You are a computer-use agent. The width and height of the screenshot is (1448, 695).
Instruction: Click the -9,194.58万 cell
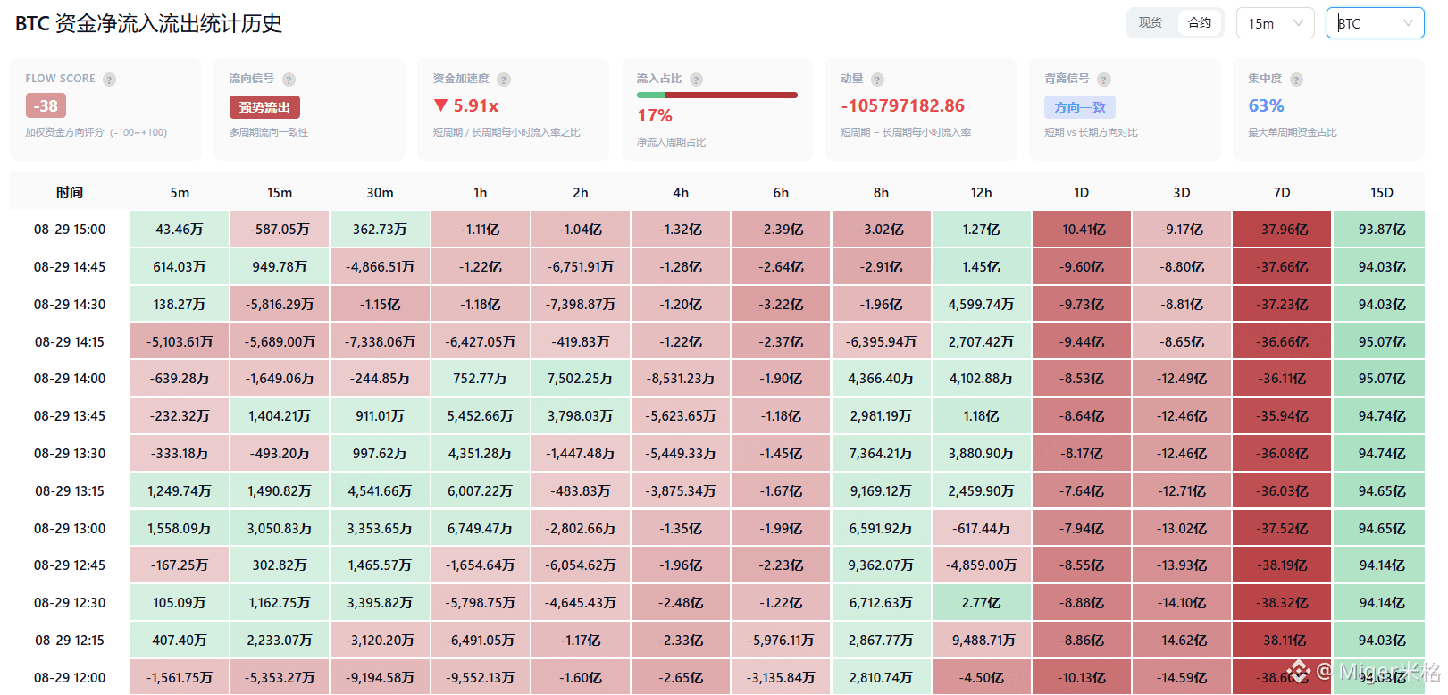[x=380, y=678]
